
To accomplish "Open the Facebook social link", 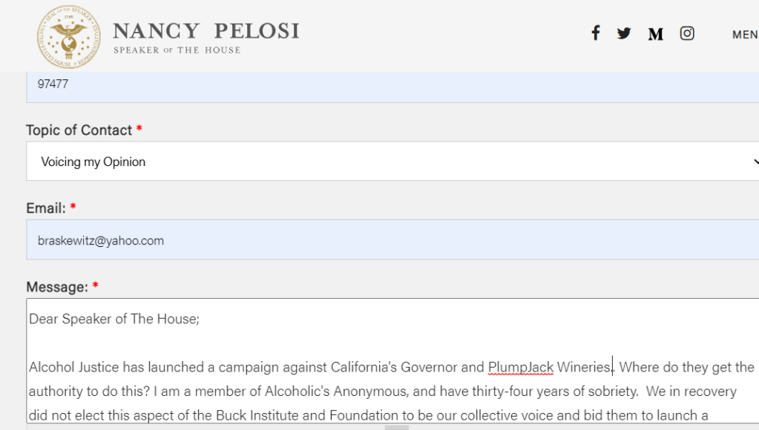I will point(595,33).
